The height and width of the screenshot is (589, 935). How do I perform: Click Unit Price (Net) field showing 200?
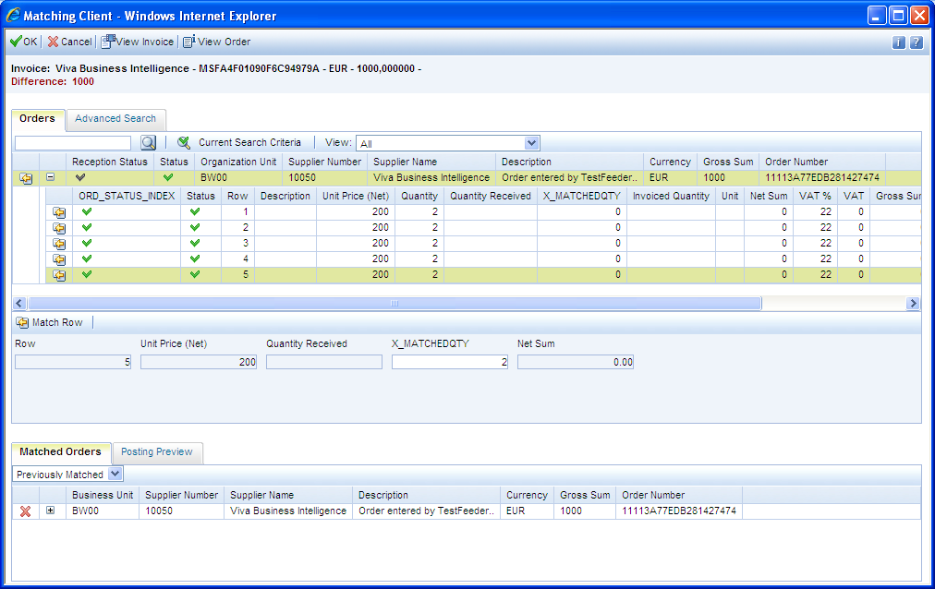[199, 362]
